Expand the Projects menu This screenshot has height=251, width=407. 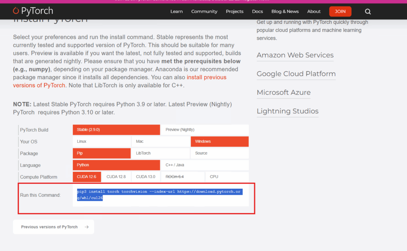pos(235,11)
